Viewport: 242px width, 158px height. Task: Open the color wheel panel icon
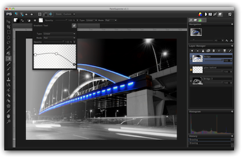[x=200, y=14]
